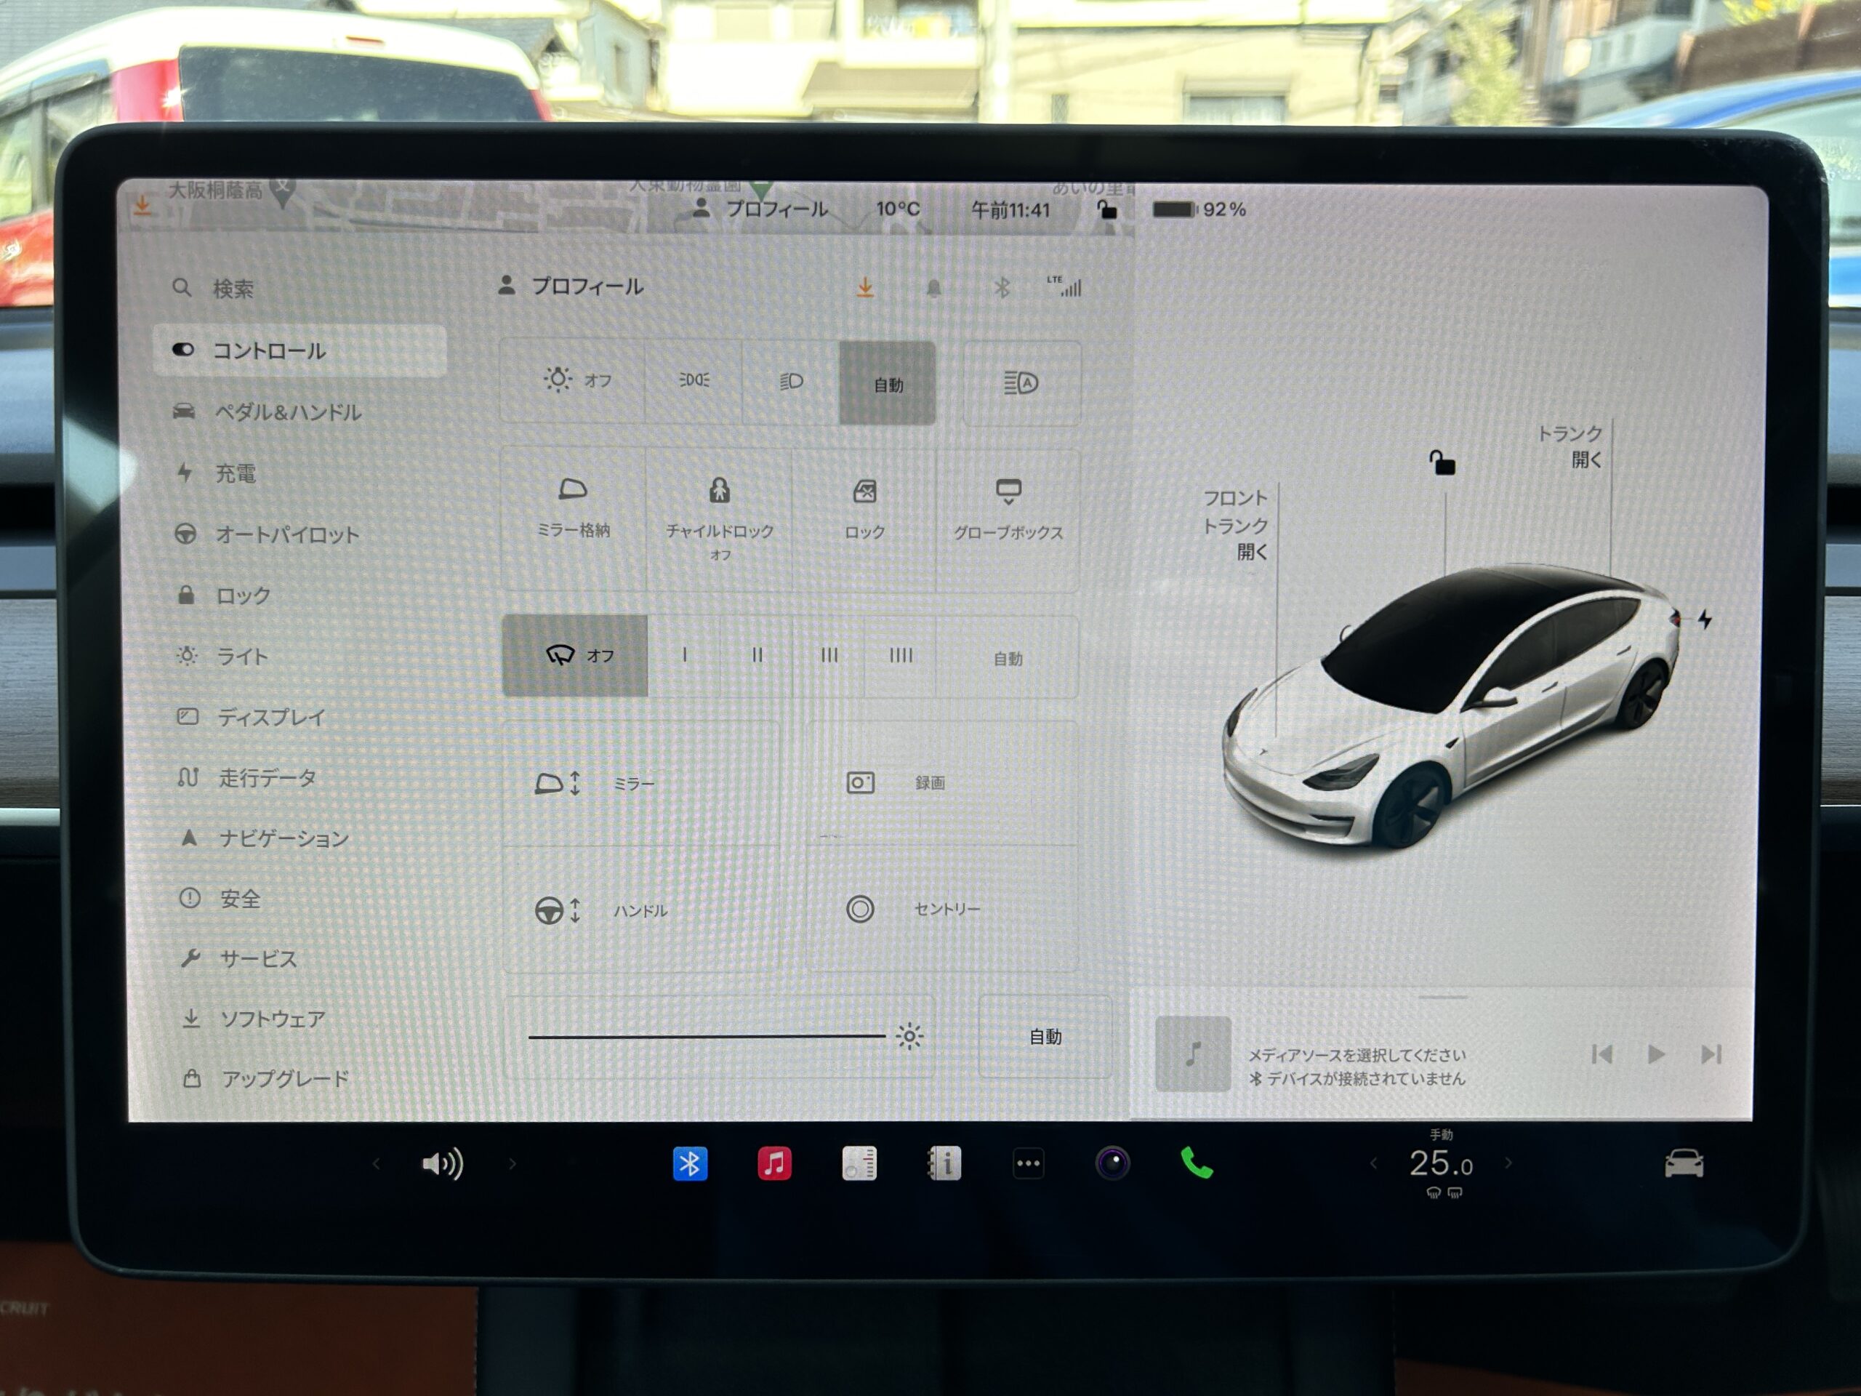Tap charge port lightning icon

1705,619
